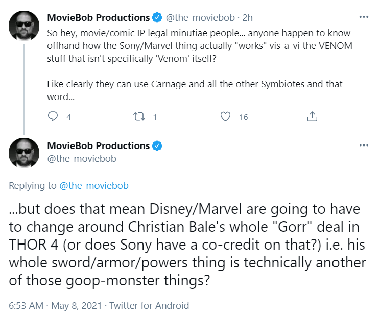Open more options on the reply tweet
Image resolution: width=380 pixels, height=317 pixels.
tap(364, 145)
